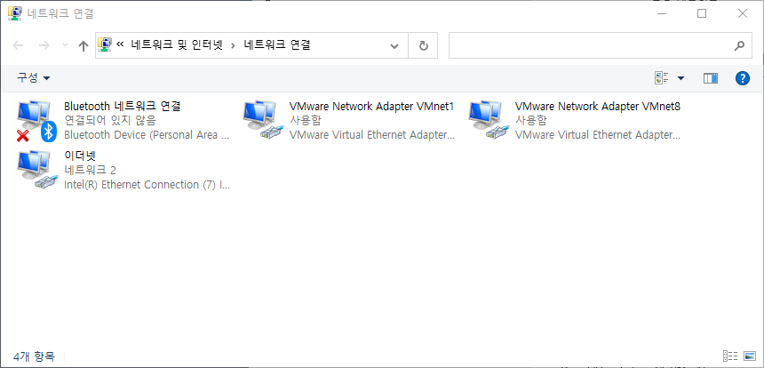The width and height of the screenshot is (764, 368).
Task: Click the change view icon button
Action: click(x=661, y=78)
